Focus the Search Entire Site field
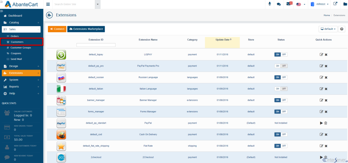Image resolution: width=348 pixels, height=163 pixels. (x=74, y=4)
